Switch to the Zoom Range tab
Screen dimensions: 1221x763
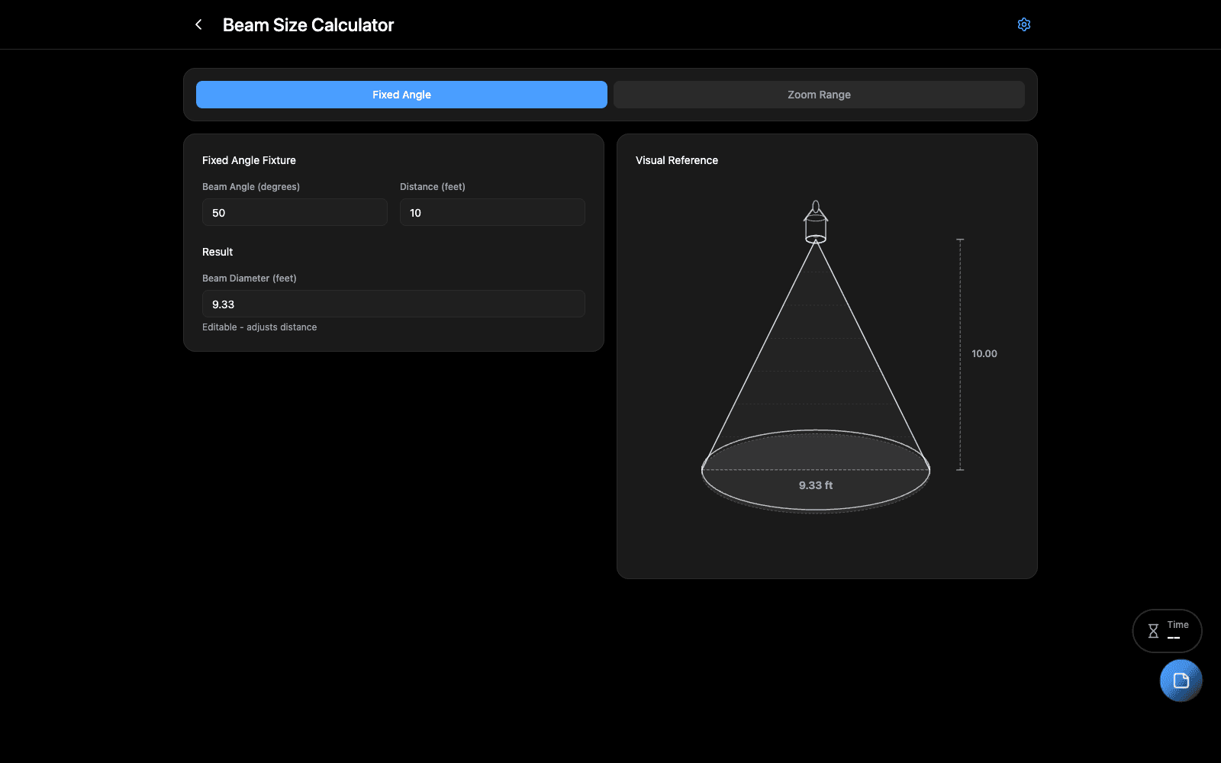pos(819,95)
